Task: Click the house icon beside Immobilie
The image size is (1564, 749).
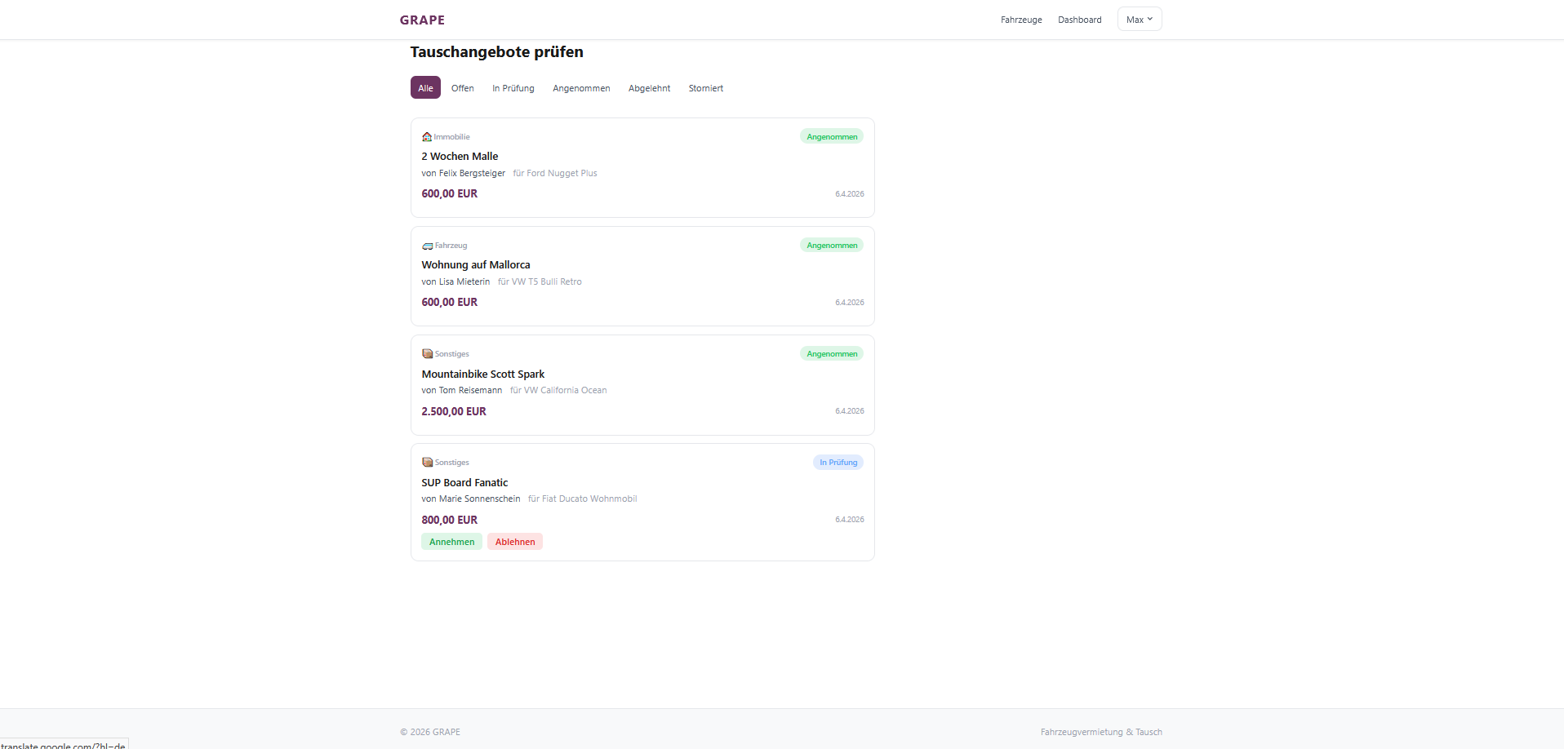Action: click(x=427, y=137)
